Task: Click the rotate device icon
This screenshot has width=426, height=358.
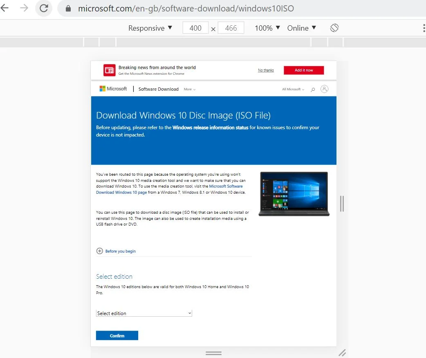Action: coord(334,28)
